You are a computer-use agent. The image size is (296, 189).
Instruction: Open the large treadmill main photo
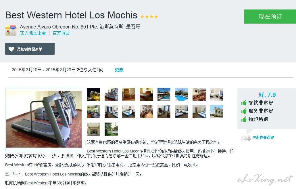(x=44, y=119)
